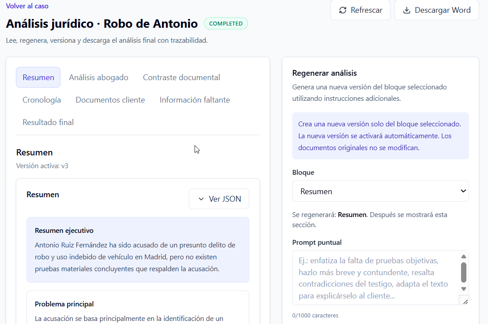Click inside the Prompt puntual text area

[x=375, y=277]
